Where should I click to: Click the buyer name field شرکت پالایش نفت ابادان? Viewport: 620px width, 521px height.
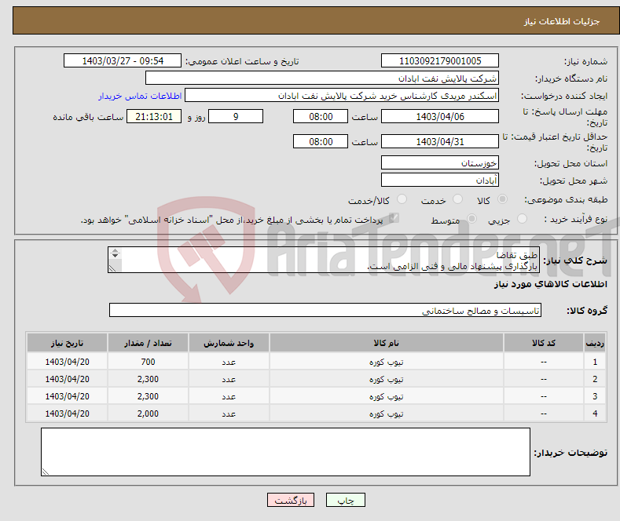[322, 78]
